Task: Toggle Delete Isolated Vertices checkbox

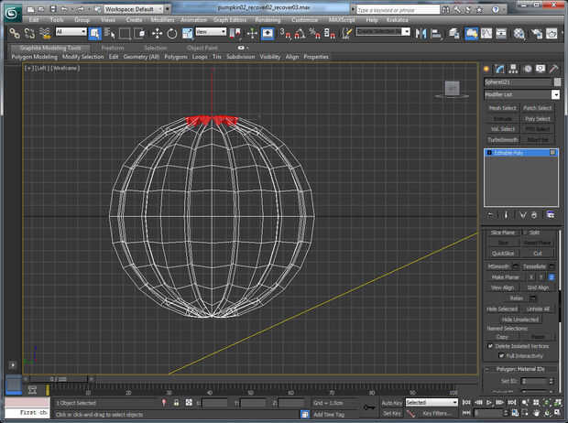Action: (489, 345)
